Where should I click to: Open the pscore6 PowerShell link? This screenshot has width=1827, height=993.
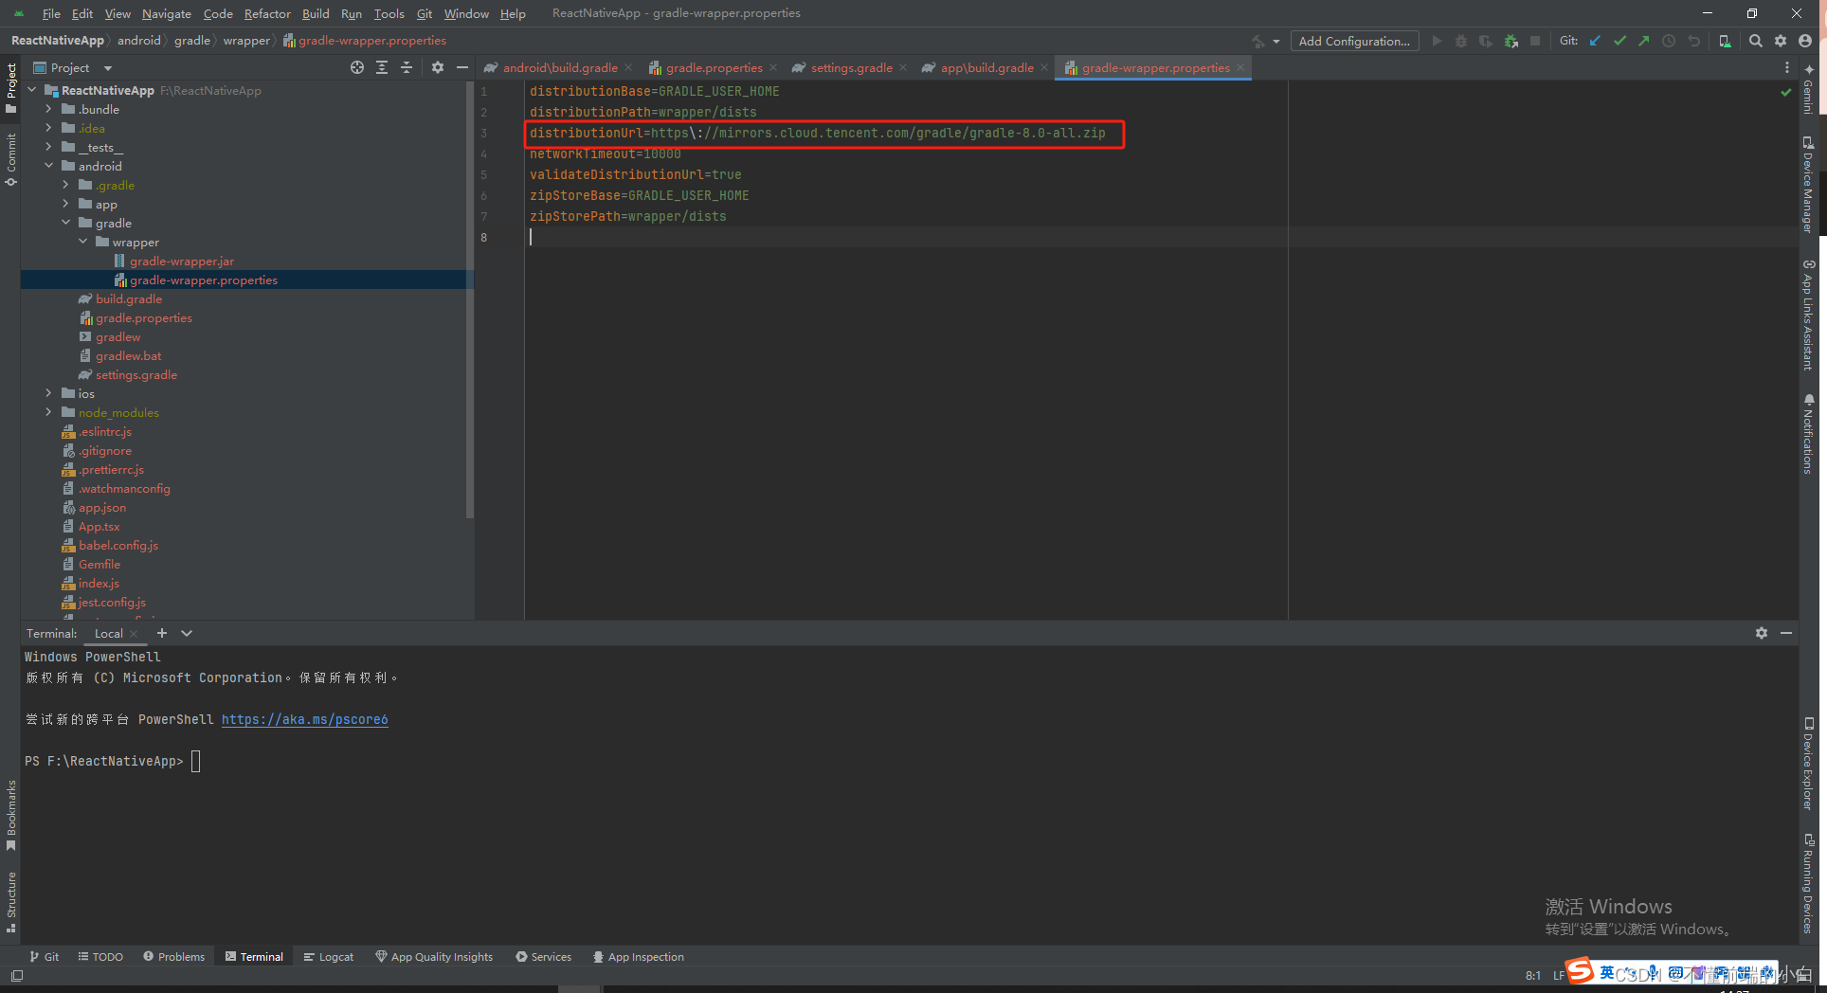[x=304, y=719]
